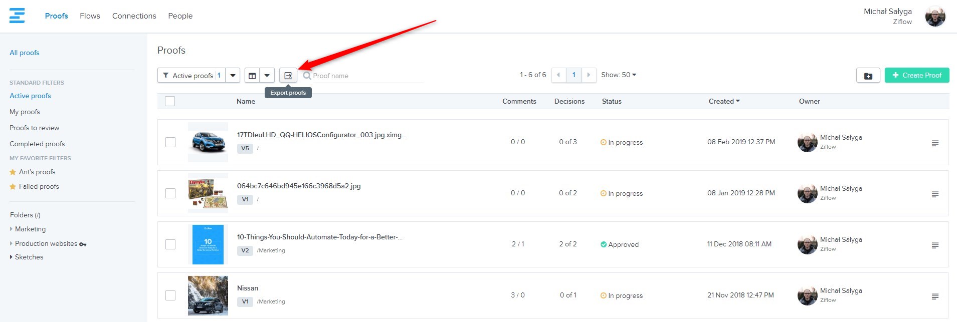
Task: Open the Active proofs filter dropdown arrow
Action: (x=233, y=76)
